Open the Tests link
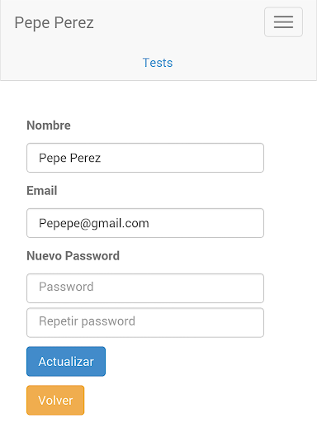Image resolution: width=317 pixels, height=423 pixels. coord(158,63)
